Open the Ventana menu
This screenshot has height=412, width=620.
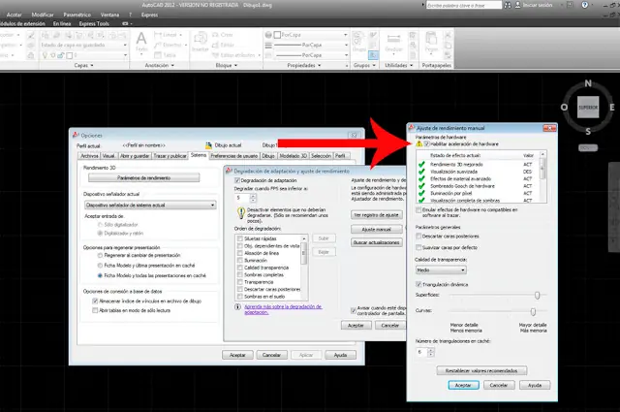pos(109,15)
